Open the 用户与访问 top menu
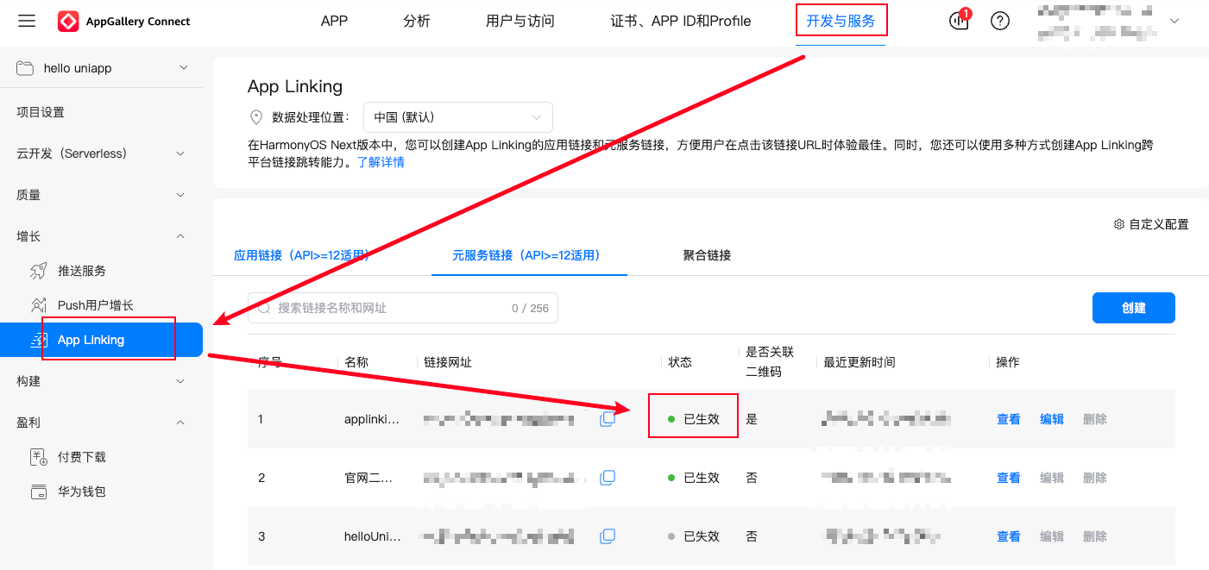 pyautogui.click(x=520, y=21)
